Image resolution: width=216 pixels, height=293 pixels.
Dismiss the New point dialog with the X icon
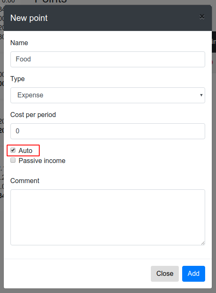point(202,17)
